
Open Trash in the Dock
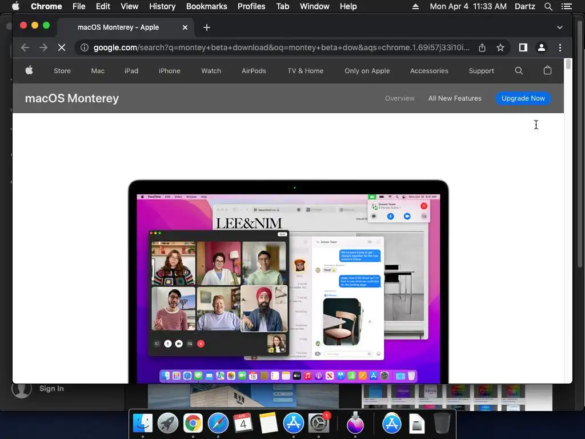pos(442,423)
